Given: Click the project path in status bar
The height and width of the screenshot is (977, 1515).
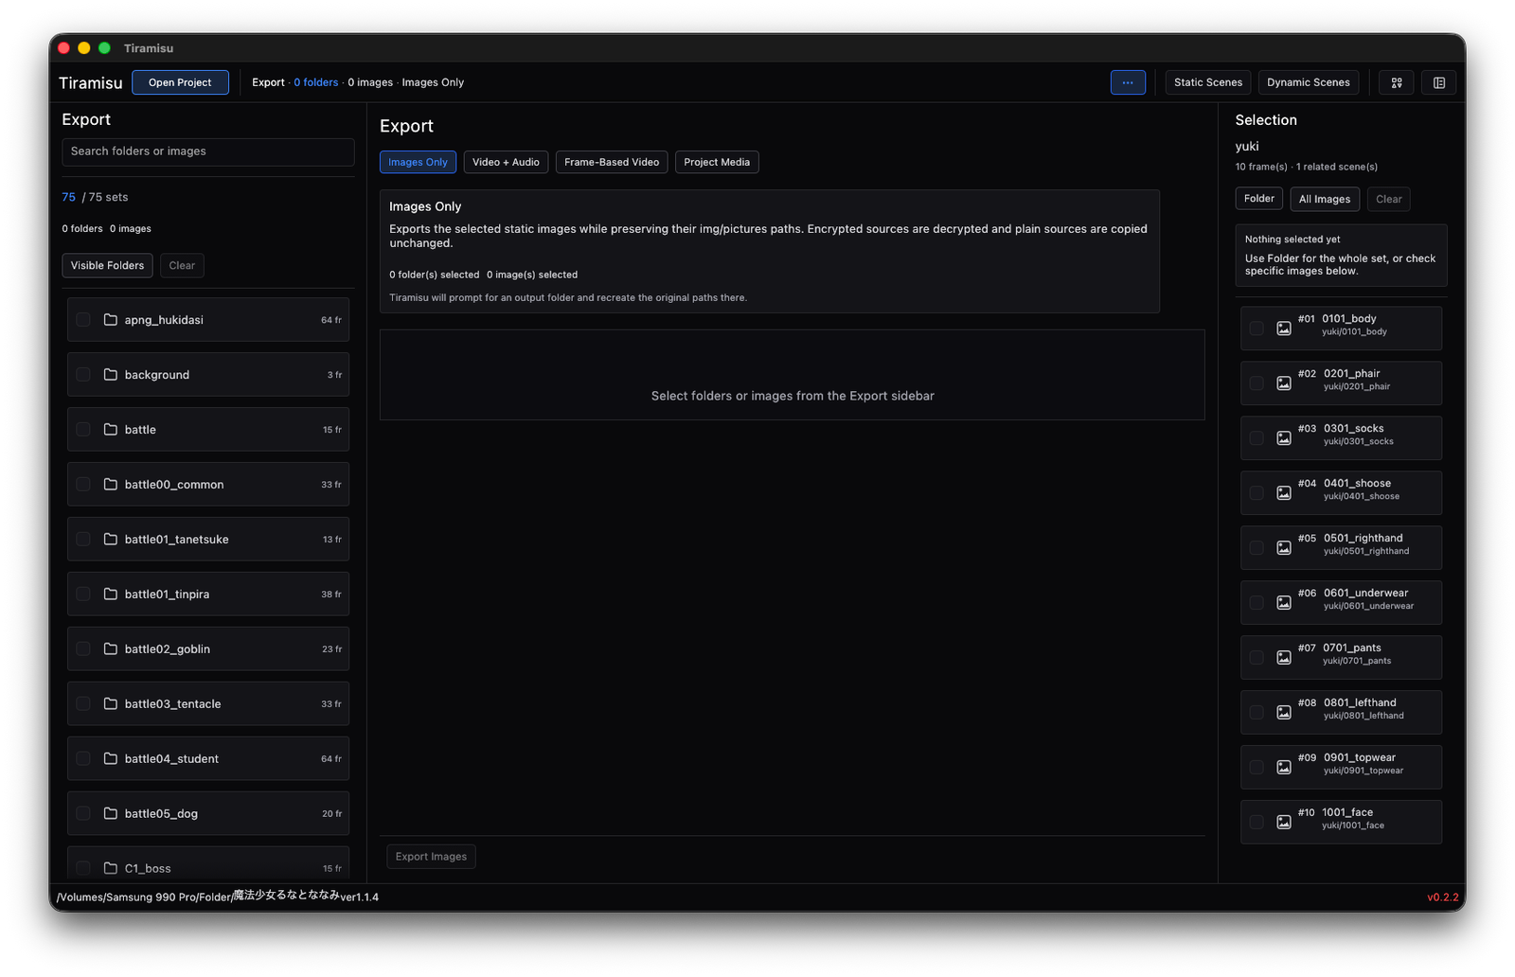Looking at the screenshot, I should pos(218,897).
